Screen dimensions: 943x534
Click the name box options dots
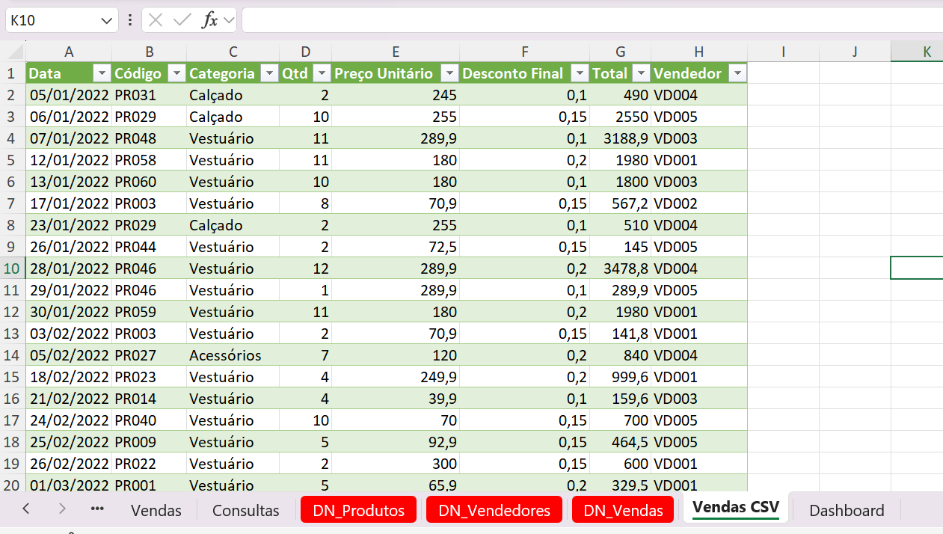(x=130, y=20)
